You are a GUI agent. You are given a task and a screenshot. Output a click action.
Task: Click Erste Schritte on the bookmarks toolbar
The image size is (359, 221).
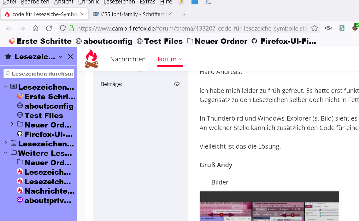(40, 41)
